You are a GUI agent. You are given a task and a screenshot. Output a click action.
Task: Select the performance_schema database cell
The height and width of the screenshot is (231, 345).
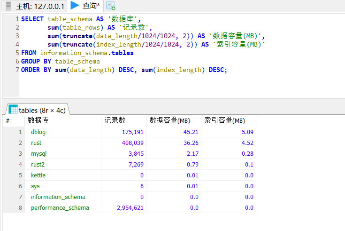tap(63, 207)
